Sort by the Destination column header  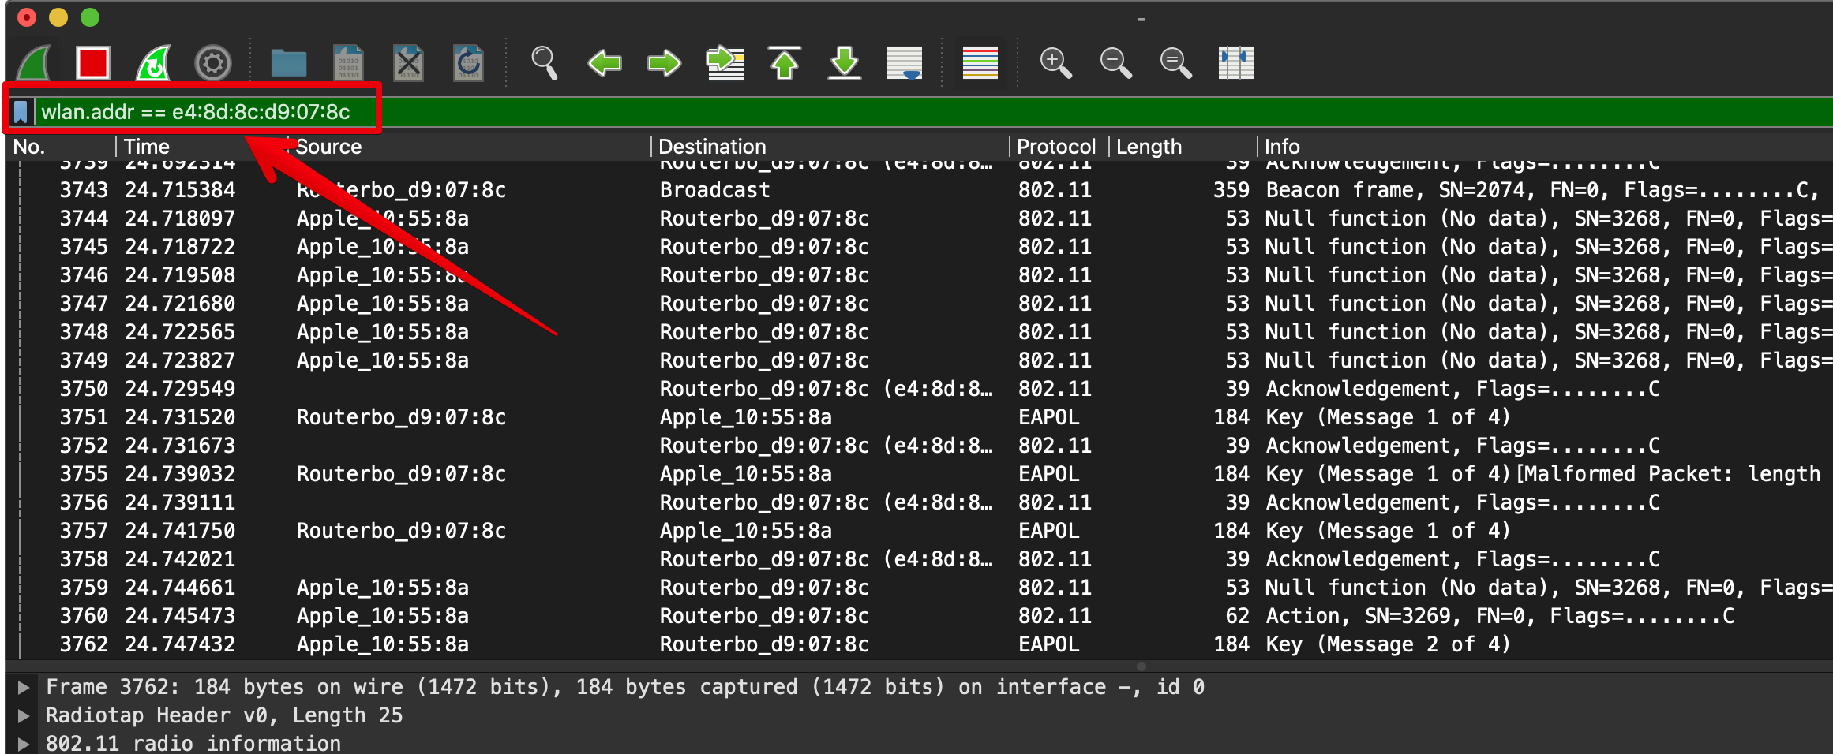[830, 147]
